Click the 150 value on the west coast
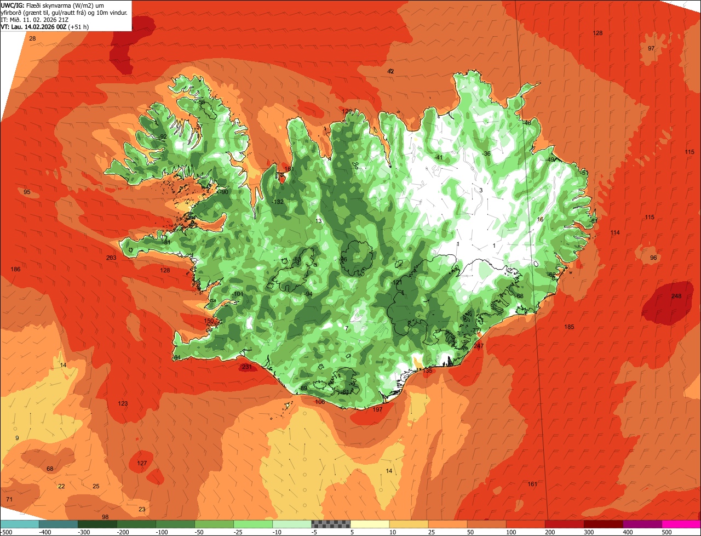This screenshot has width=701, height=536. [x=209, y=321]
